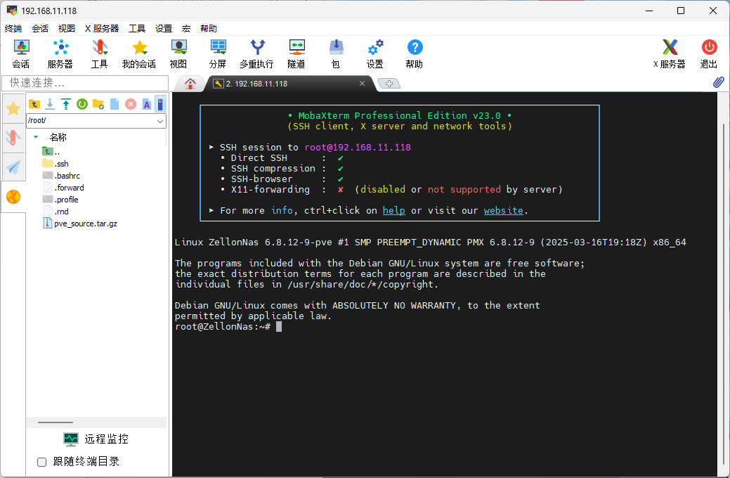Close the 192.168.11.118 session tab
This screenshot has width=730, height=478.
(x=363, y=84)
